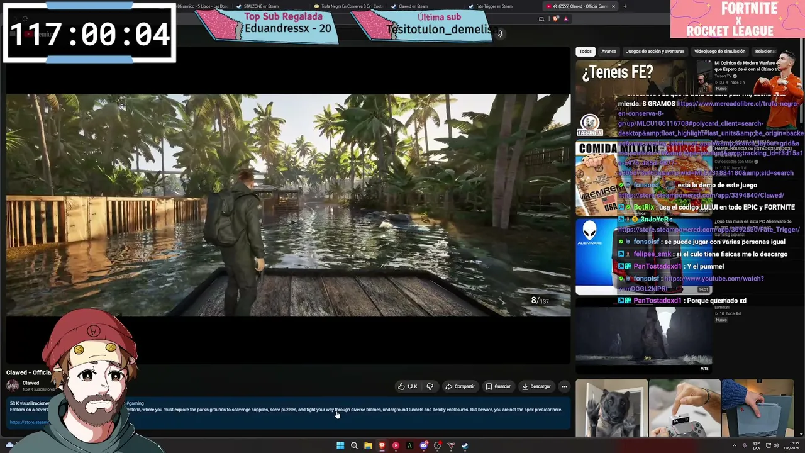Open Windows Search from the taskbar
This screenshot has height=453, width=805.
(x=354, y=445)
